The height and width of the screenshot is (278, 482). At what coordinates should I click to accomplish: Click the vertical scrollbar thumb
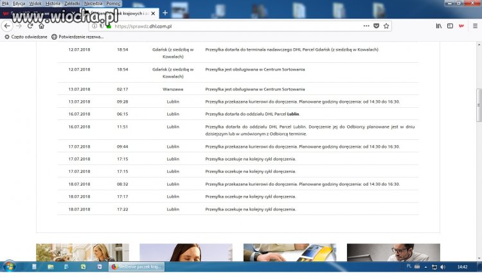(479, 105)
